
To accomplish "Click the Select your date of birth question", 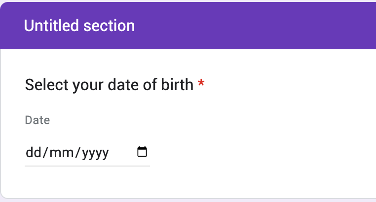I will pyautogui.click(x=109, y=85).
